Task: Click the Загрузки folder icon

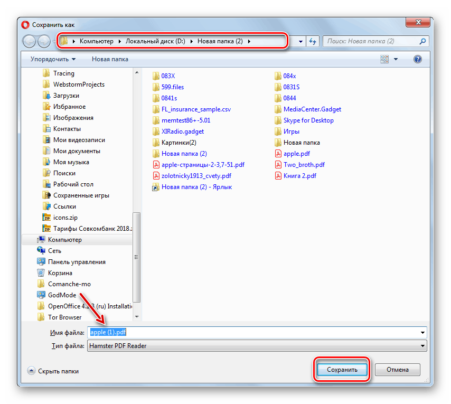Action: pyautogui.click(x=46, y=96)
